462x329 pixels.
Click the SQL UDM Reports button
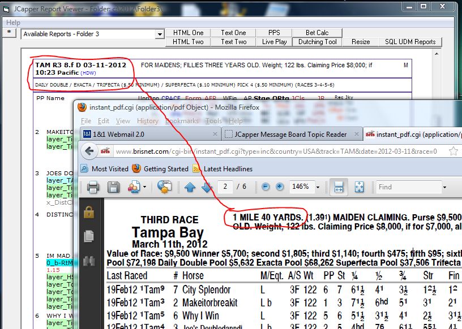[410, 42]
